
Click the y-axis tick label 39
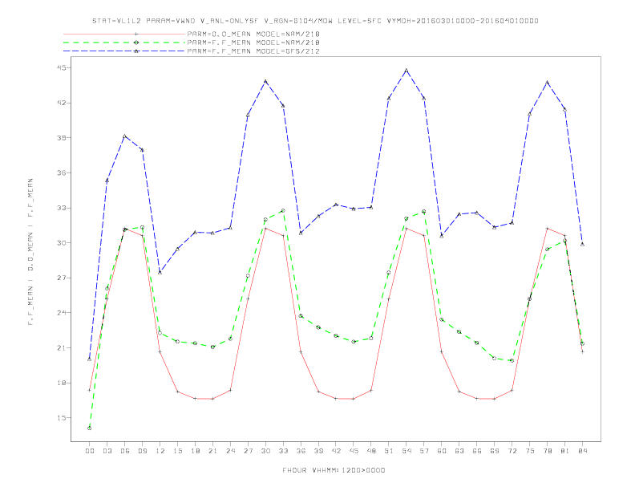[60, 138]
